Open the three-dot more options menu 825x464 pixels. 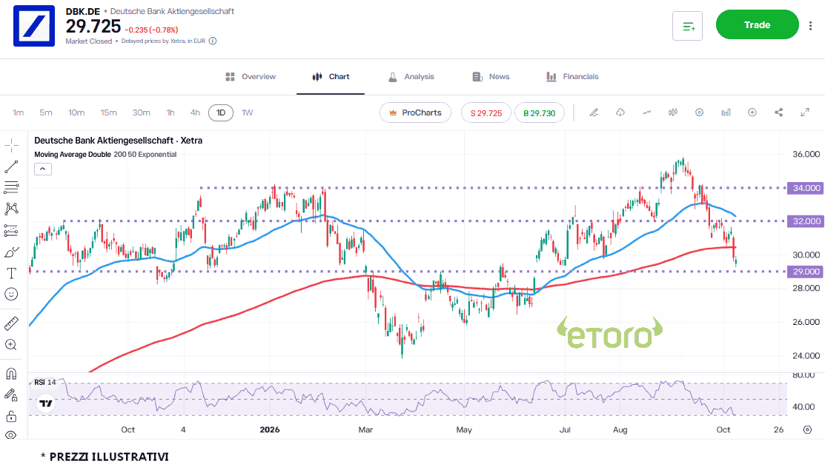tap(811, 25)
